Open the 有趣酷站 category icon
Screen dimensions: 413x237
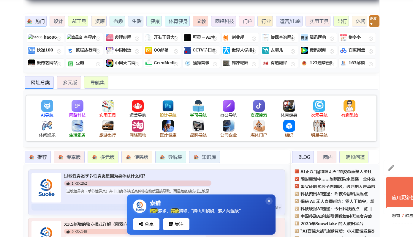[349, 106]
